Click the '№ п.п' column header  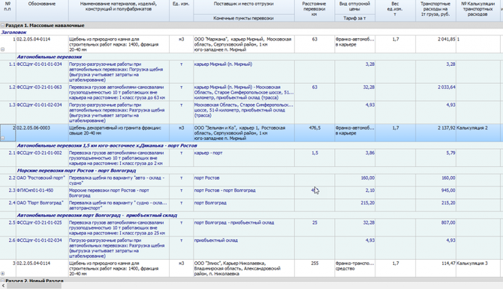click(8, 10)
